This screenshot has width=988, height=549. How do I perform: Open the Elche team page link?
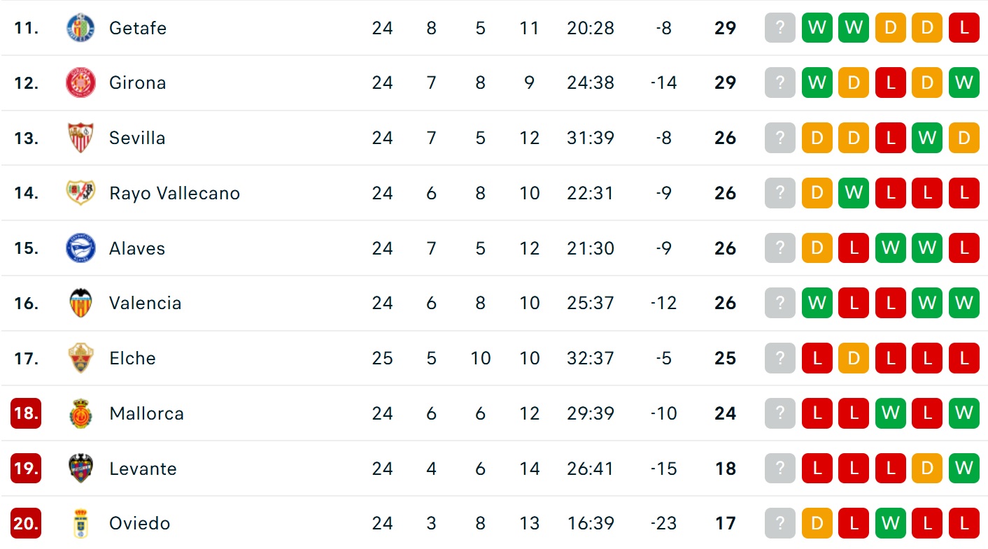[132, 358]
